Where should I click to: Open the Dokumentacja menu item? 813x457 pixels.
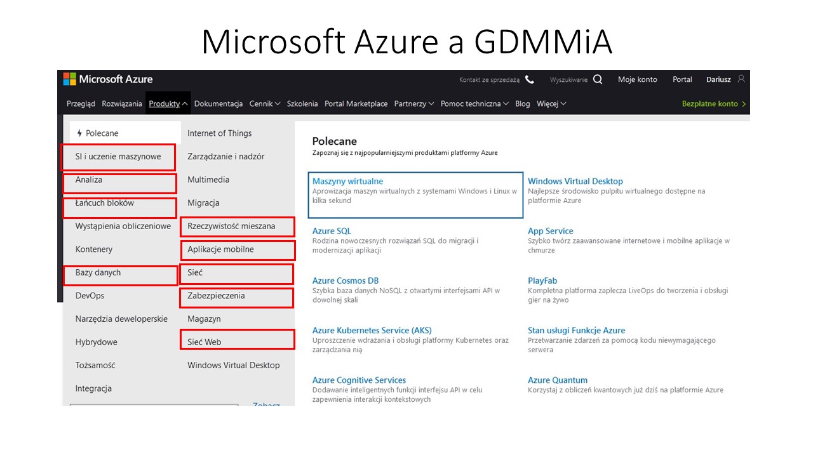click(x=218, y=103)
